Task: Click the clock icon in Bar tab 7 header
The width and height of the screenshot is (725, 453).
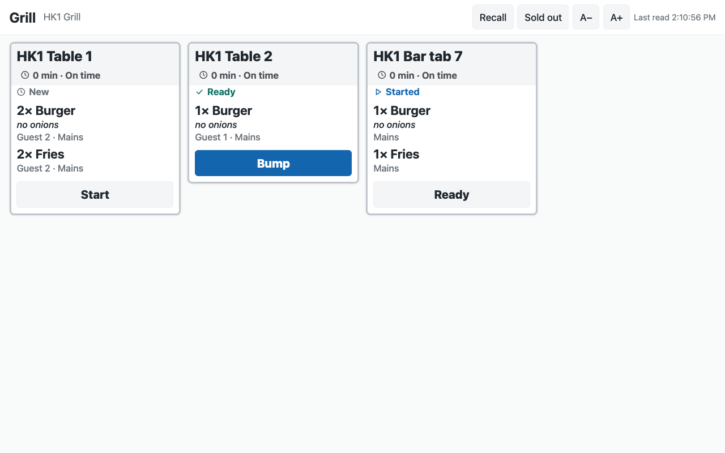Action: pyautogui.click(x=382, y=75)
